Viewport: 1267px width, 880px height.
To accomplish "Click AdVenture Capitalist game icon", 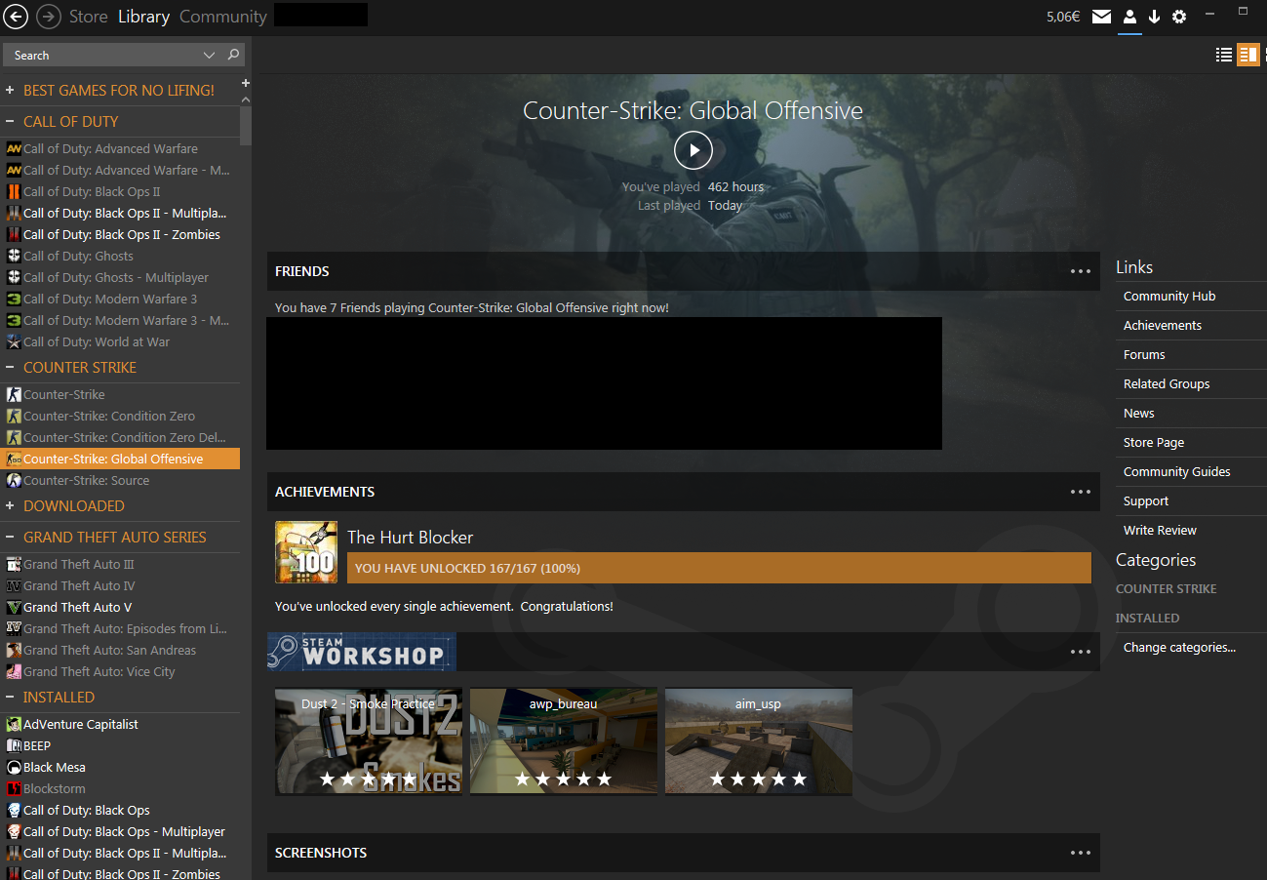I will coord(14,725).
